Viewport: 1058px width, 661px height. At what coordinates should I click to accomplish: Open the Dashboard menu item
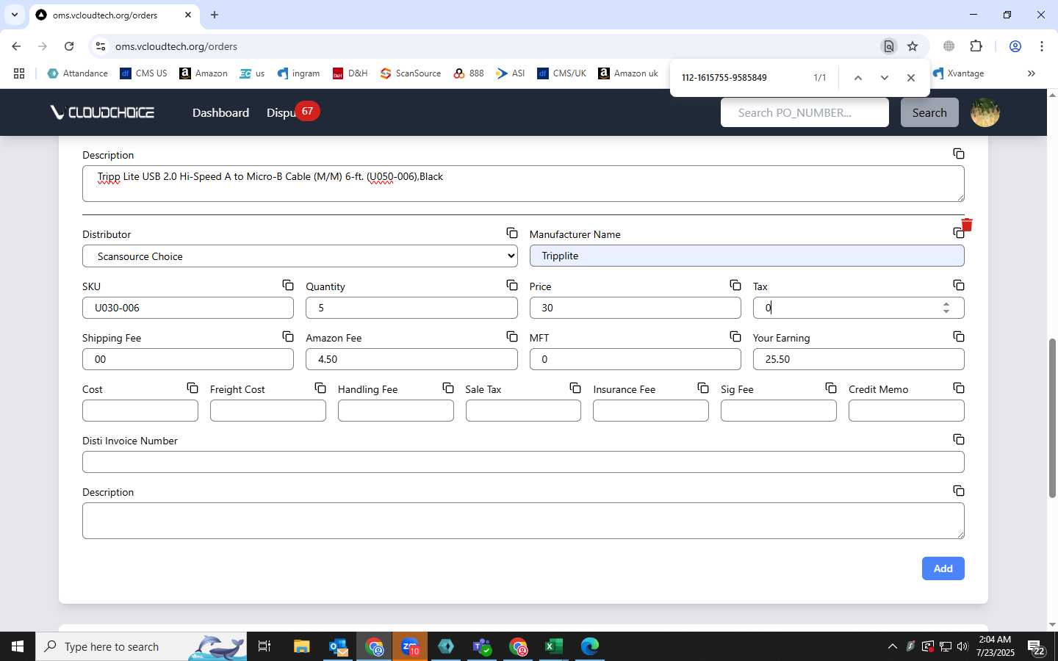click(220, 112)
